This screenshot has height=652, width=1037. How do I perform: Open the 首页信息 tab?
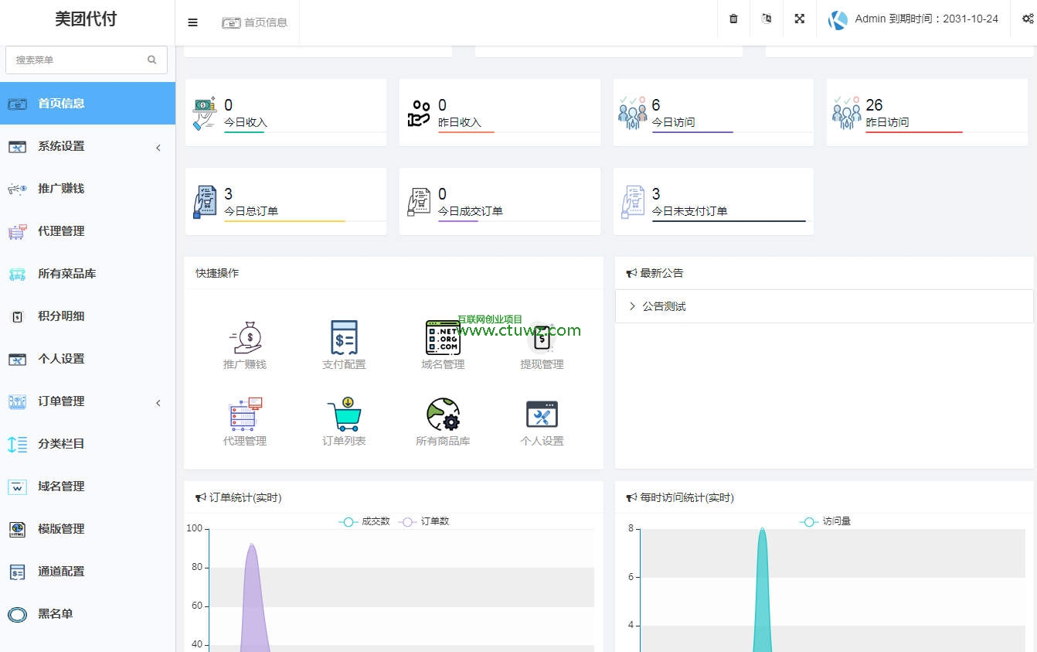point(255,22)
